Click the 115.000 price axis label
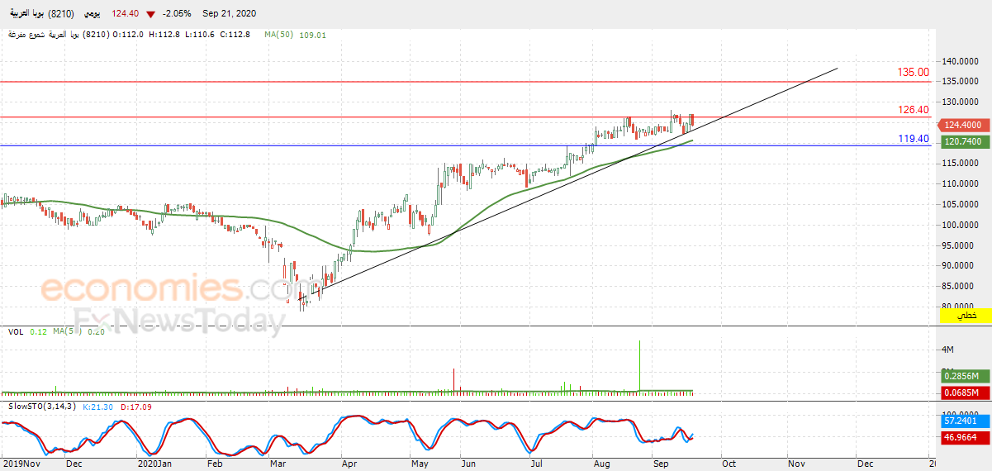The height and width of the screenshot is (471, 992). (x=962, y=163)
